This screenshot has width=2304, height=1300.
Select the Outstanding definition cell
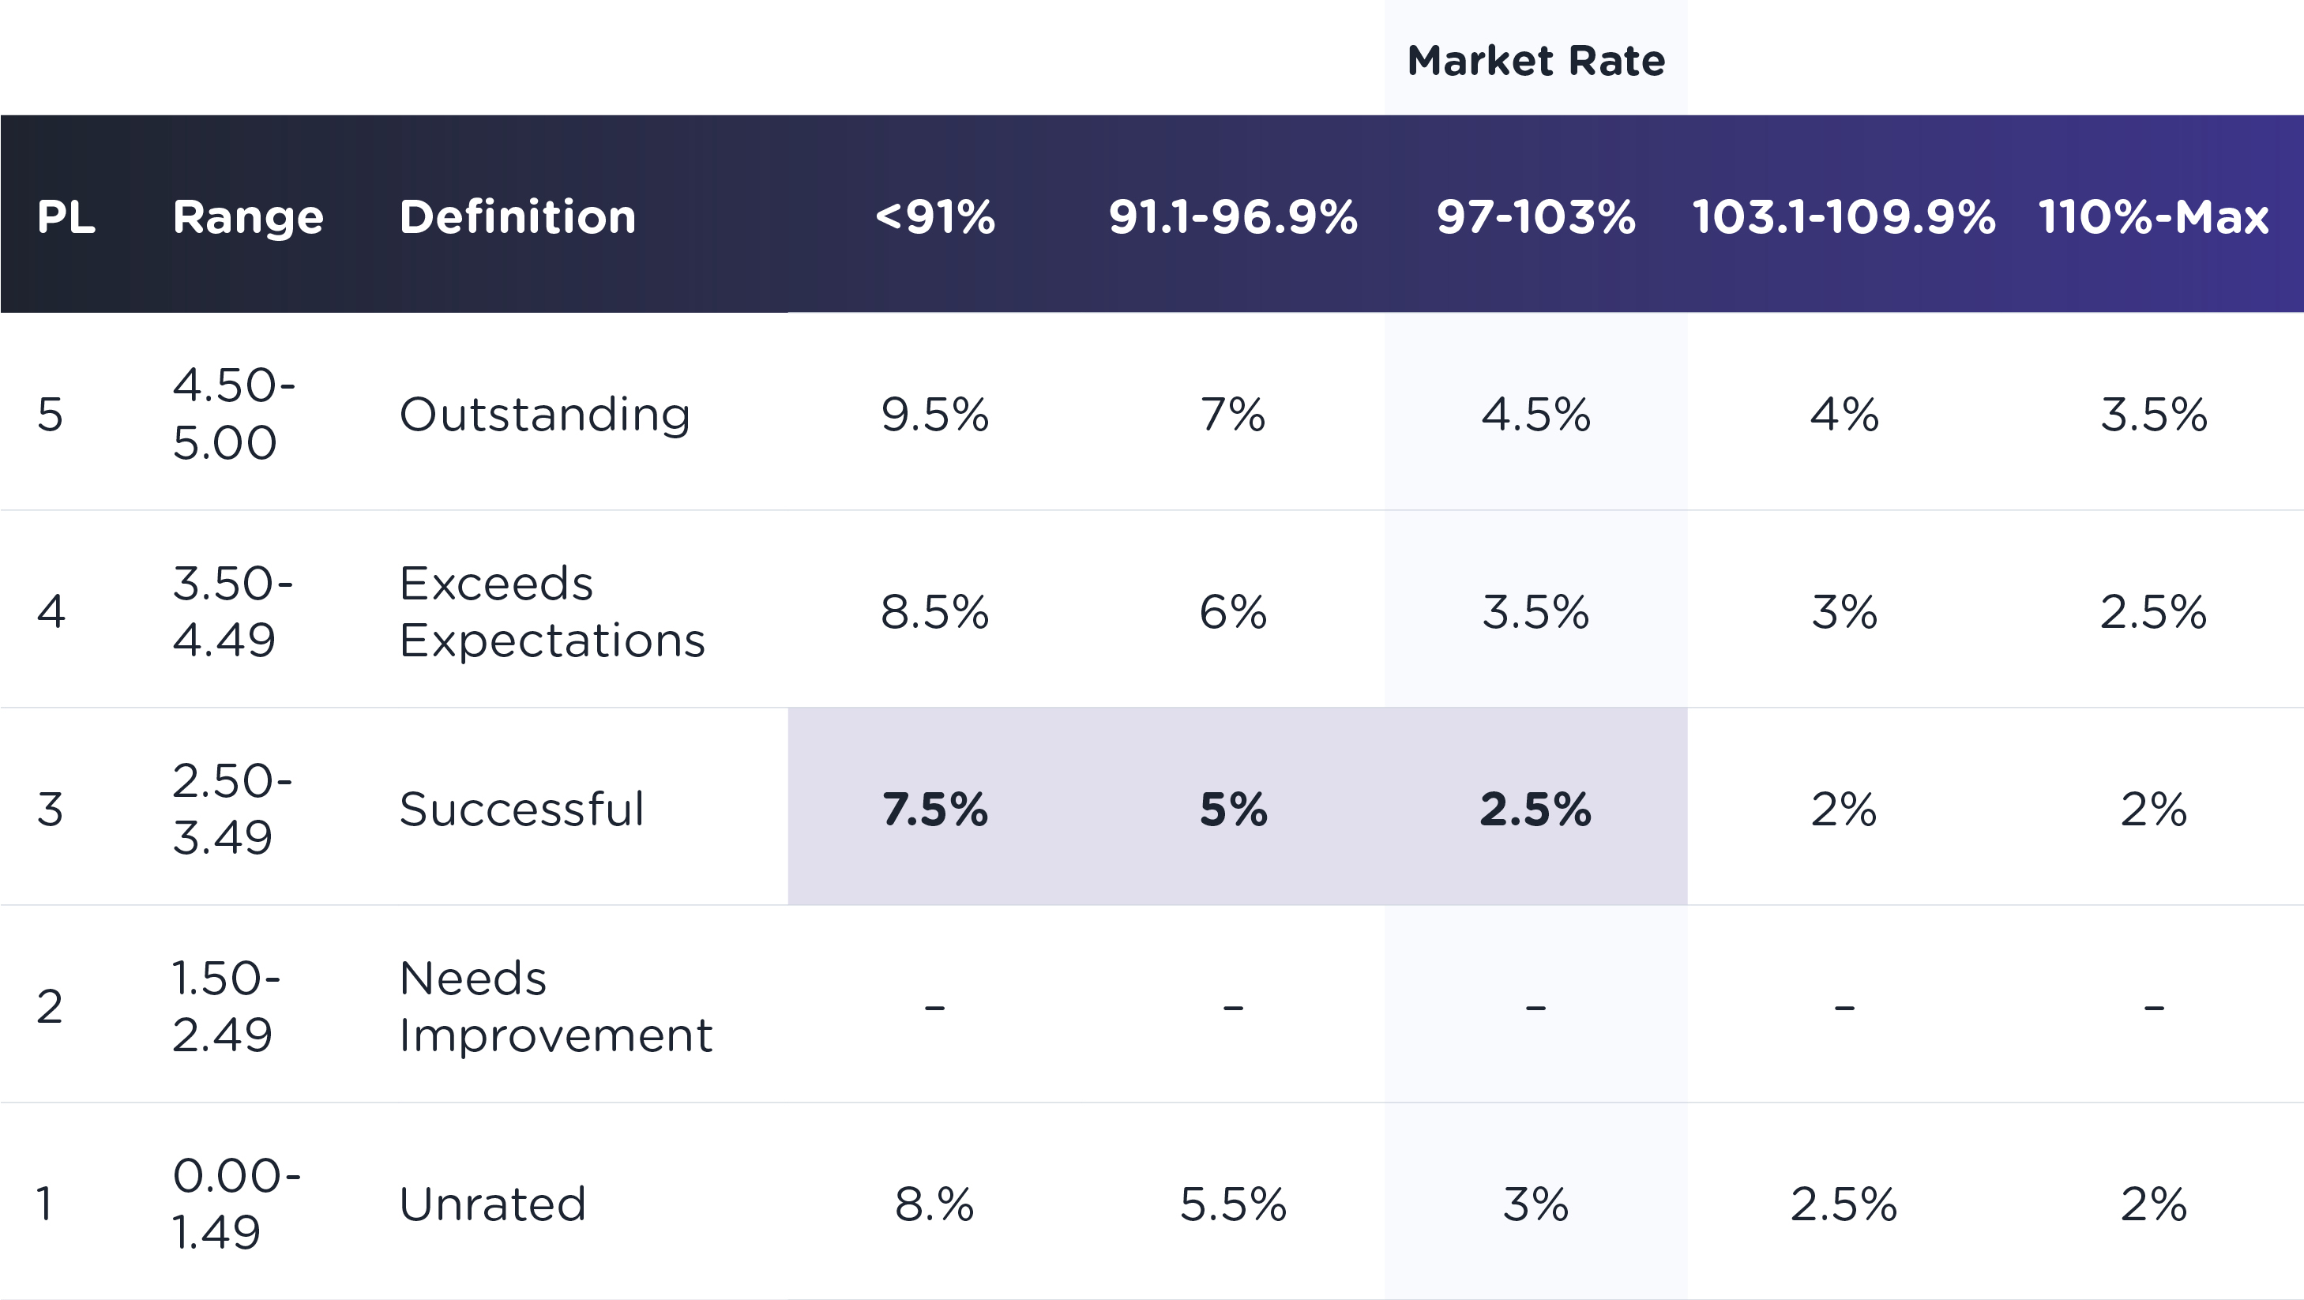(545, 415)
